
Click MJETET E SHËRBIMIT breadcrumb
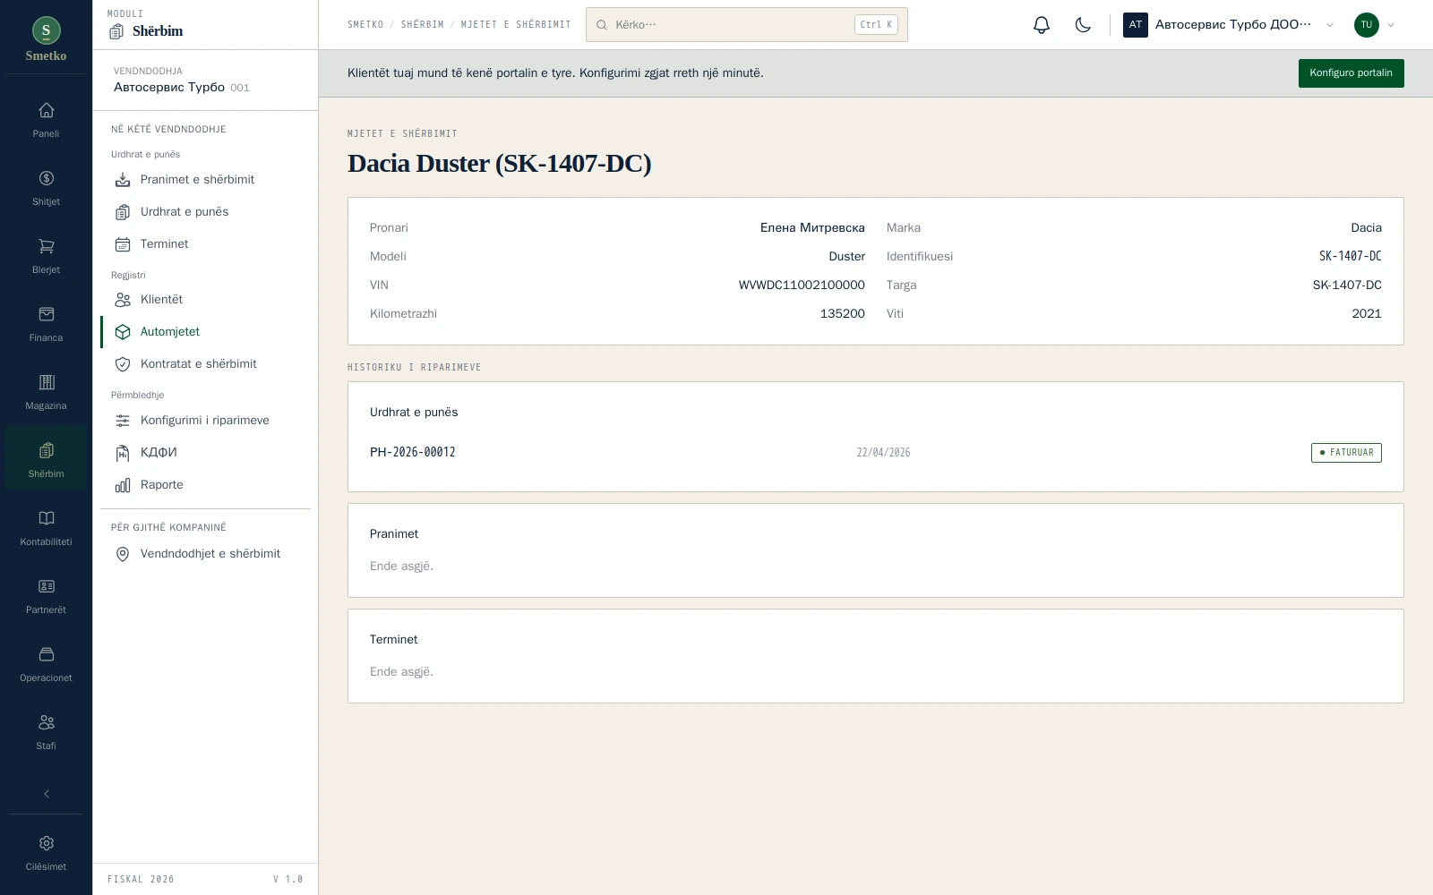[x=516, y=25]
